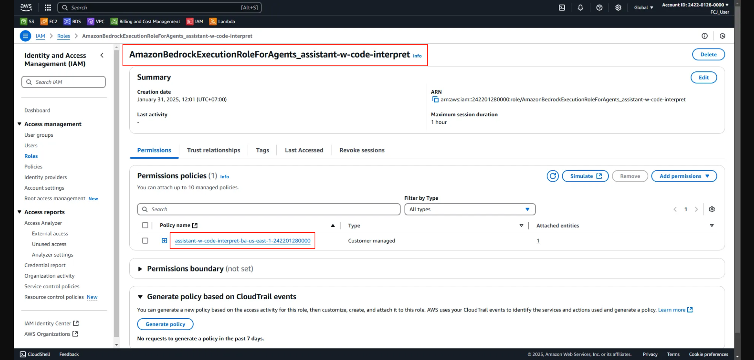Viewport: 754px width, 360px height.
Task: Switch to Trust relationships tab
Action: click(x=214, y=150)
